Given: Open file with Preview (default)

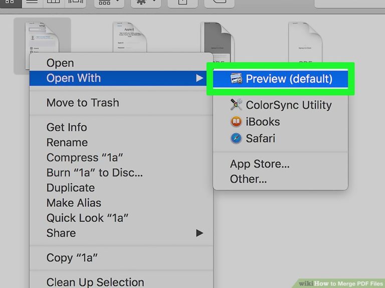Looking at the screenshot, I should point(280,78).
